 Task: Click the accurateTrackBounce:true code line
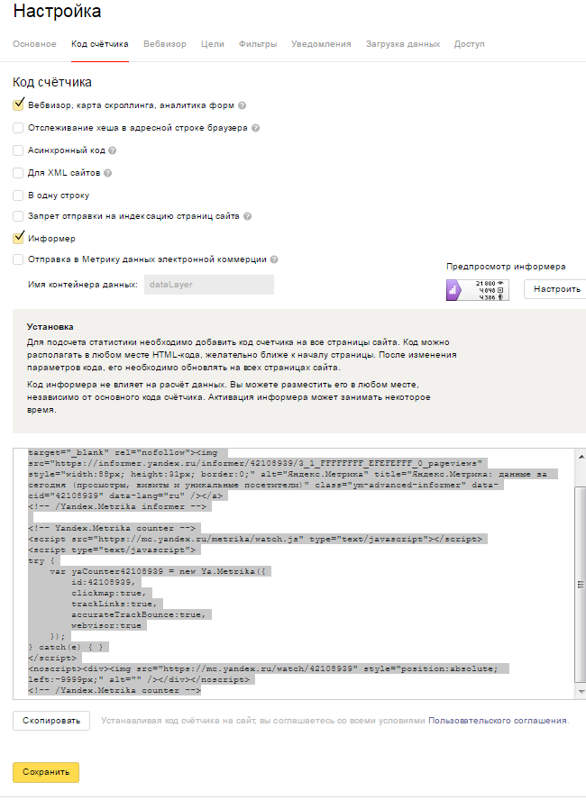click(138, 614)
